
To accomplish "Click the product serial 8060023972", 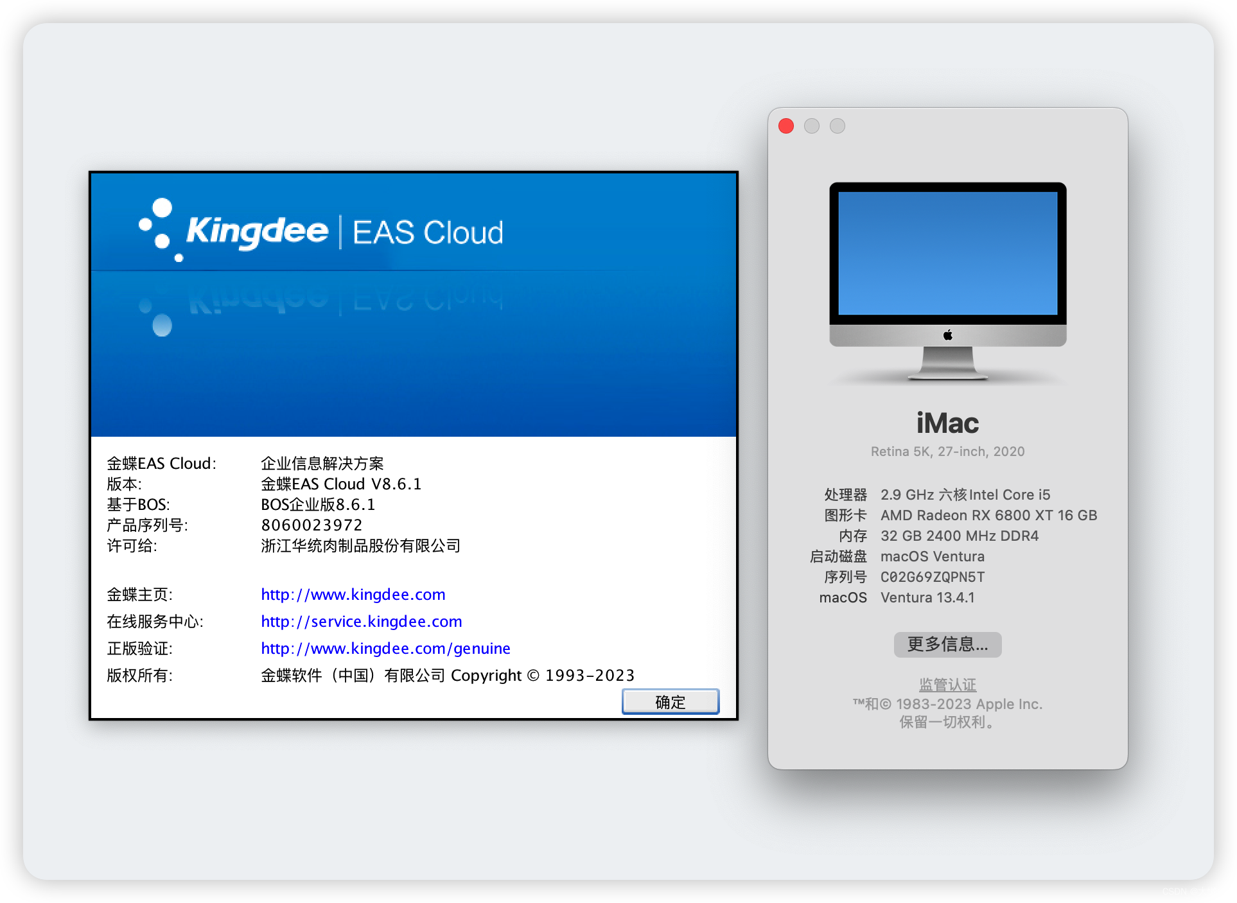I will [310, 525].
